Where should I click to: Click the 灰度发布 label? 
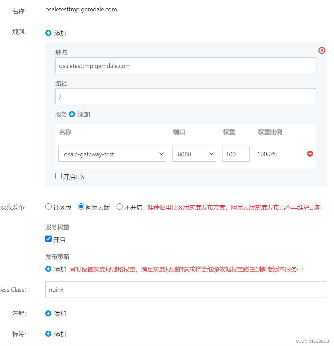[x=13, y=207]
